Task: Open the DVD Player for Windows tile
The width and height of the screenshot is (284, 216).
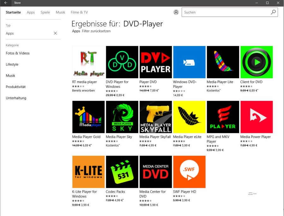Action: pos(122,62)
